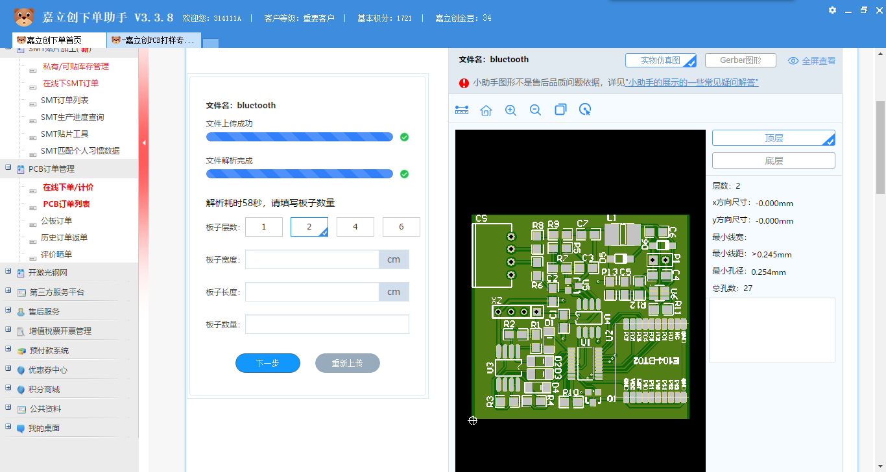Click the 预付款系统 icon
886x472 pixels.
(21, 351)
